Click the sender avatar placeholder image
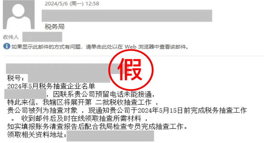 pos(19,14)
